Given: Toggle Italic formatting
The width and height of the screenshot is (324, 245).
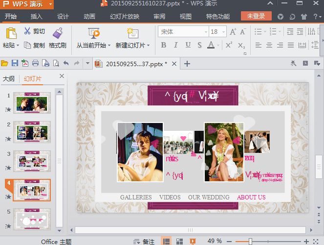Looking at the screenshot, I should pos(175,45).
